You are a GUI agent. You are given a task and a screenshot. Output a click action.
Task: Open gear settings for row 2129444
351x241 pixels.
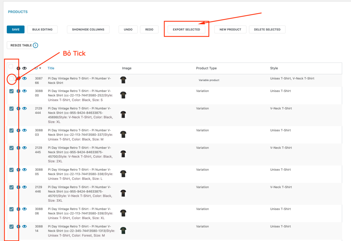tap(19, 109)
